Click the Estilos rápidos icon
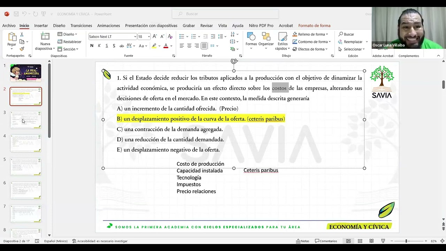Screen dimensions: 446x251 pos(283,37)
